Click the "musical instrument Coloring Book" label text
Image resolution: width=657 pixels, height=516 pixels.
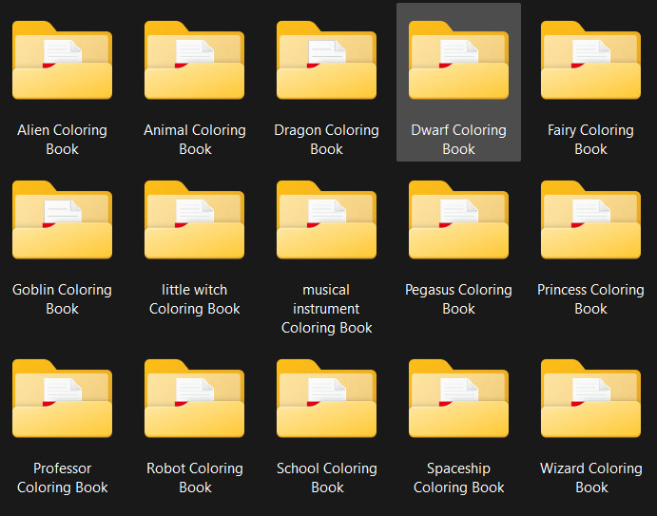(x=326, y=309)
